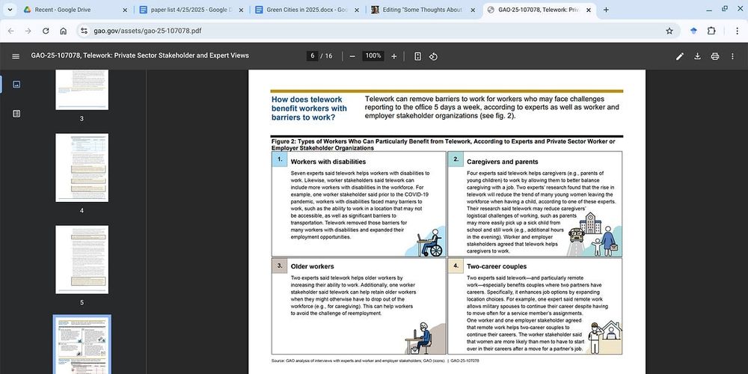Screen dimensions: 748x374
Task: Go forward to the next page
Action: 28,31
